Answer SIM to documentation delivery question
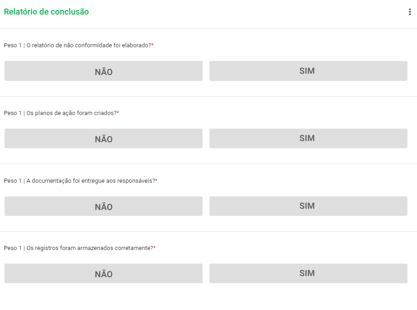This screenshot has width=417, height=310. tap(308, 206)
